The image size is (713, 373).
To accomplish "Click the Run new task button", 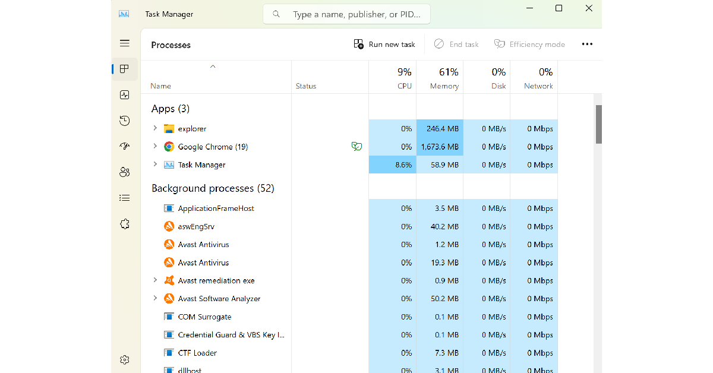I will click(x=384, y=45).
